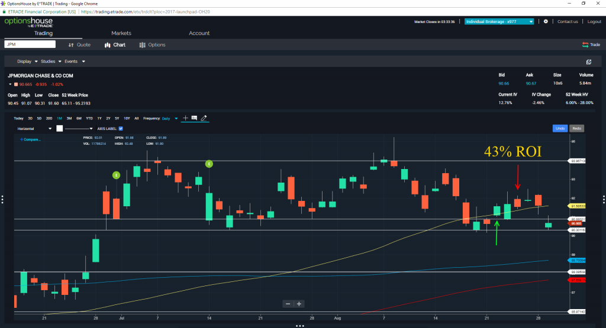606x328 pixels.
Task: Open the Account tab
Action: [x=199, y=33]
